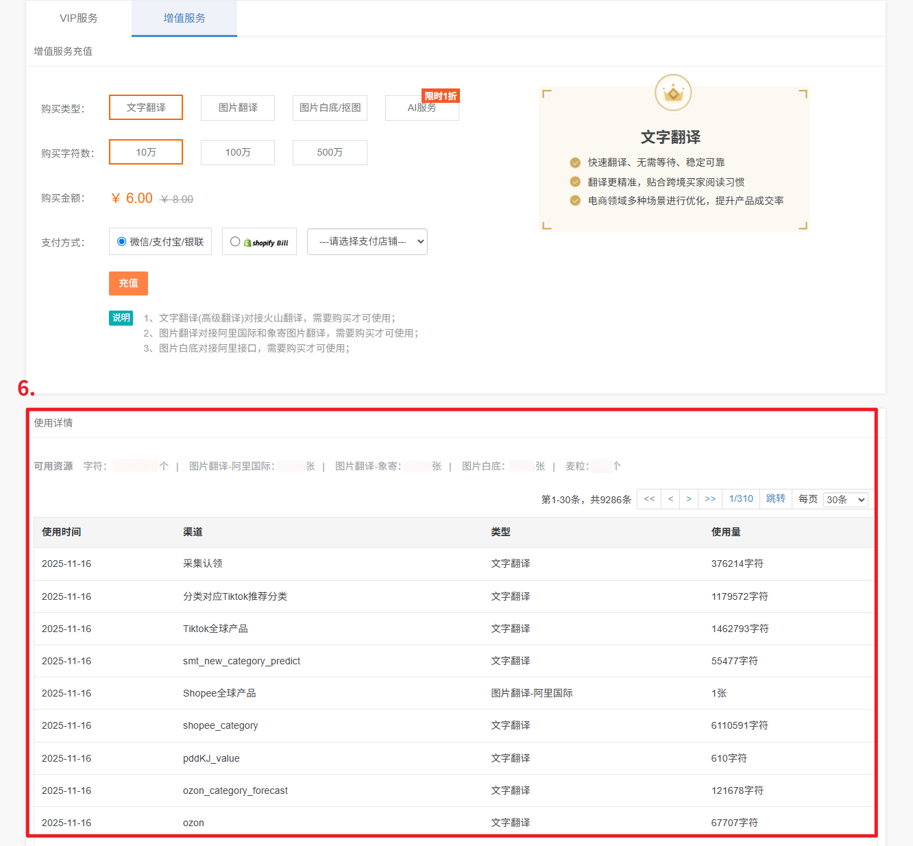Image resolution: width=913 pixels, height=846 pixels.
Task: Click the 限时1折 discount badge
Action: pyautogui.click(x=440, y=96)
